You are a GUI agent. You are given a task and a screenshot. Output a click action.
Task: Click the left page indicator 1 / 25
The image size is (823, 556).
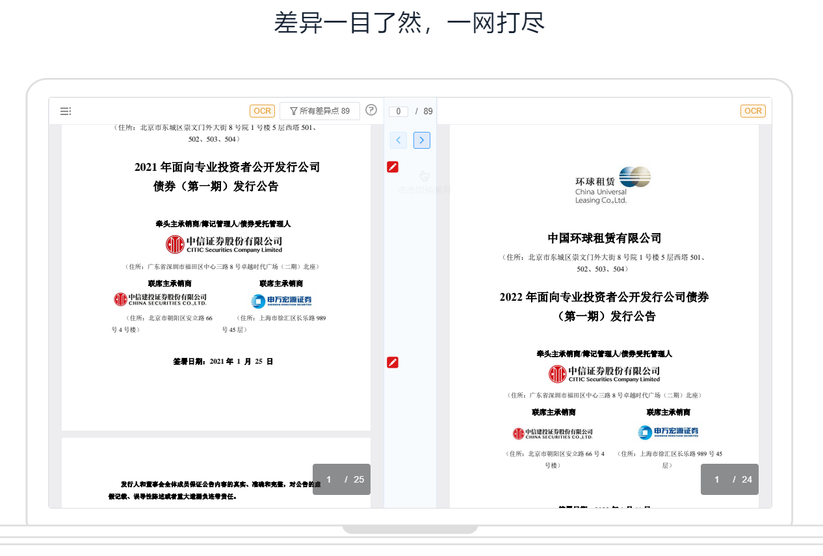click(x=341, y=479)
